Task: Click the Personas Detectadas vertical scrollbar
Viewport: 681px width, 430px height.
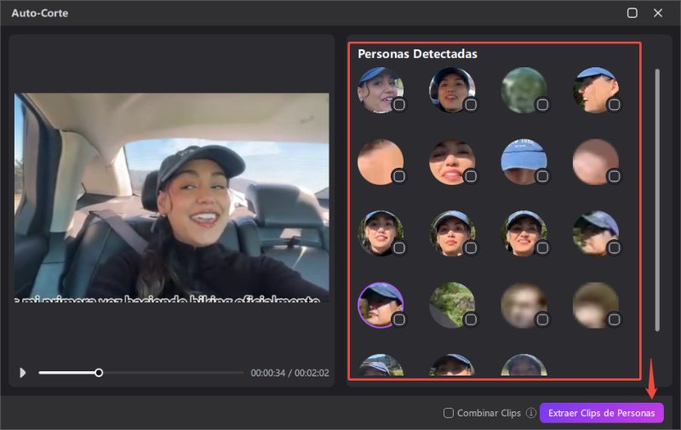Action: 657,200
